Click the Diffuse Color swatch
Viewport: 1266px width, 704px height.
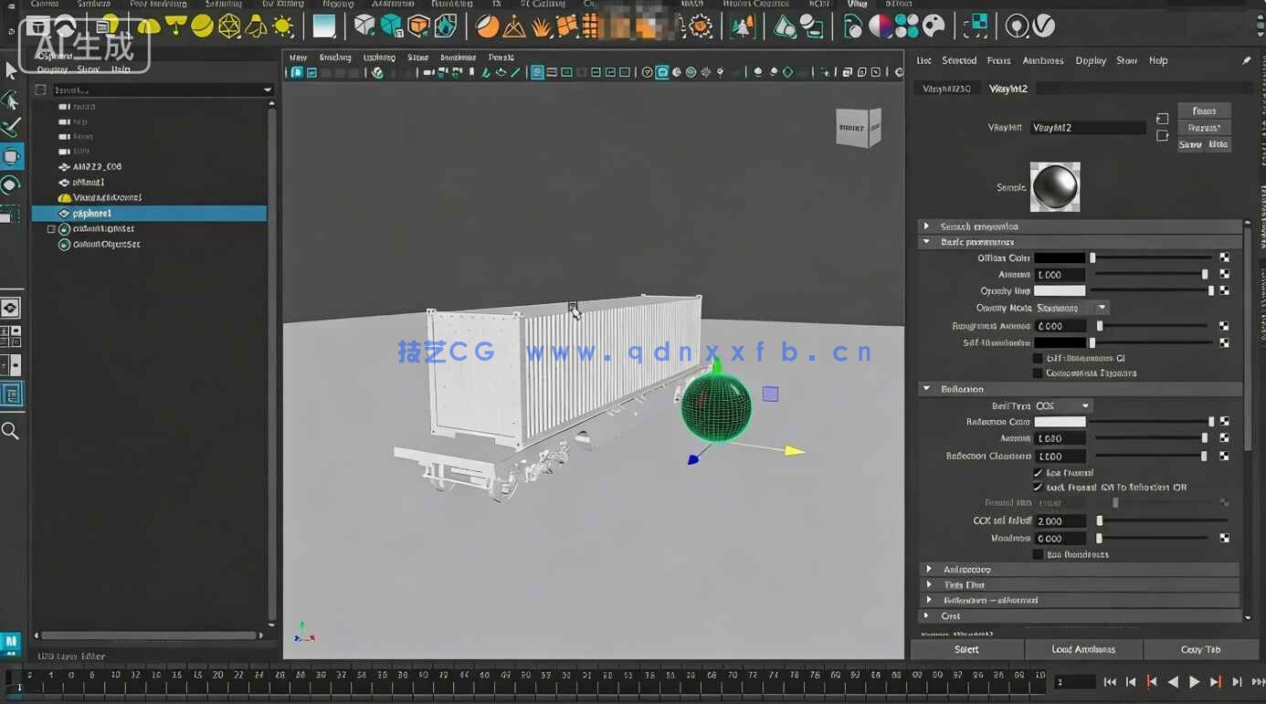(1060, 257)
